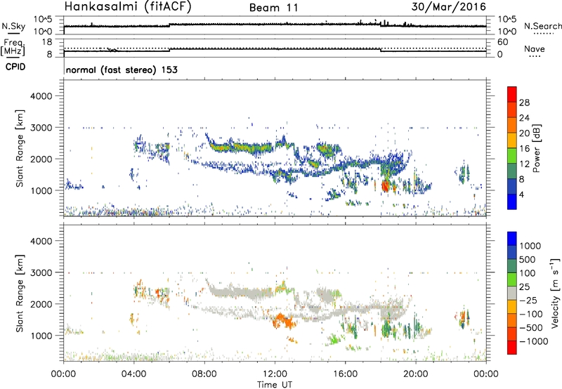Click the '12' Power colorbar label

pyautogui.click(x=524, y=164)
